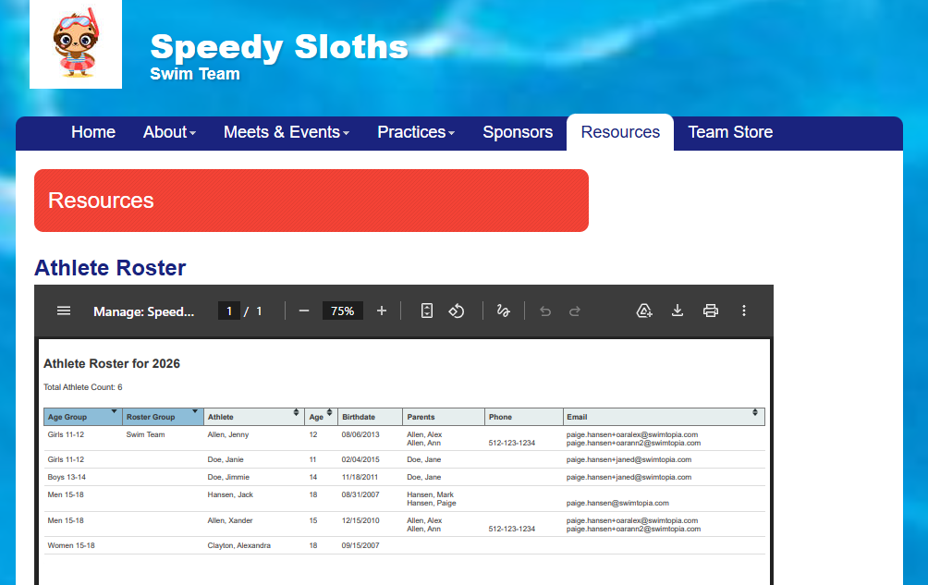Save PDF to Google Drive icon
The image size is (928, 585).
645,311
